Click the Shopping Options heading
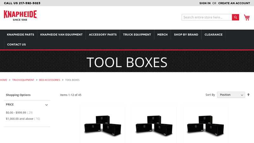This screenshot has height=143, width=254. 18,95
